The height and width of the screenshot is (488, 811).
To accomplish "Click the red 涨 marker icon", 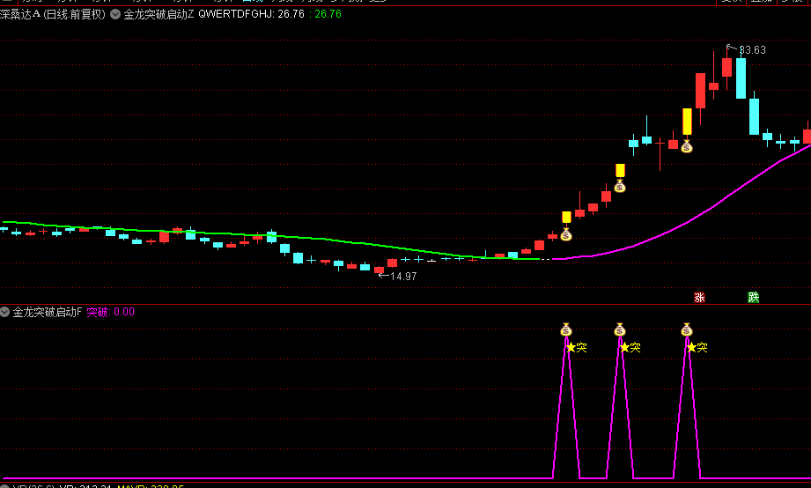I will coord(699,298).
